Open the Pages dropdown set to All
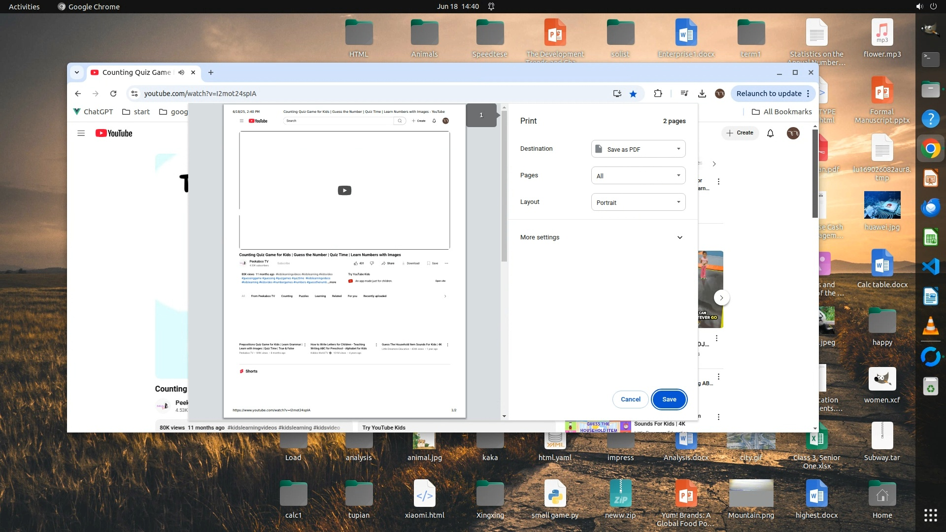Screen dimensions: 946x532 [638, 175]
